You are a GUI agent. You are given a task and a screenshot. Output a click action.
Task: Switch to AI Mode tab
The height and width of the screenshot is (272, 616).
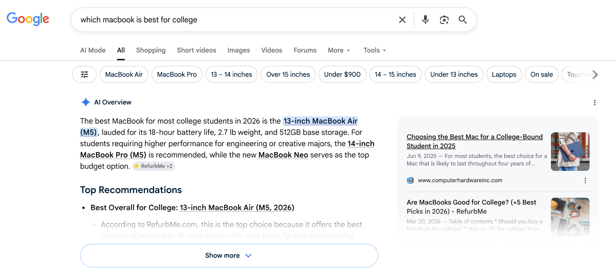pos(93,50)
